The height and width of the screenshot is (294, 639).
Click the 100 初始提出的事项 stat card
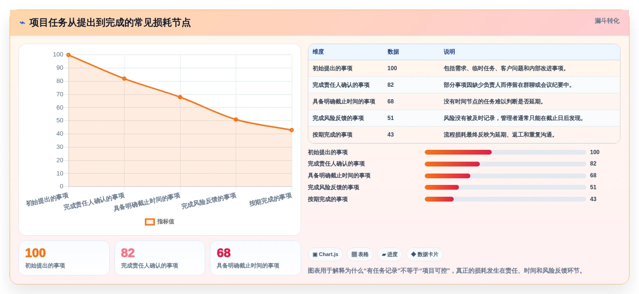64,258
